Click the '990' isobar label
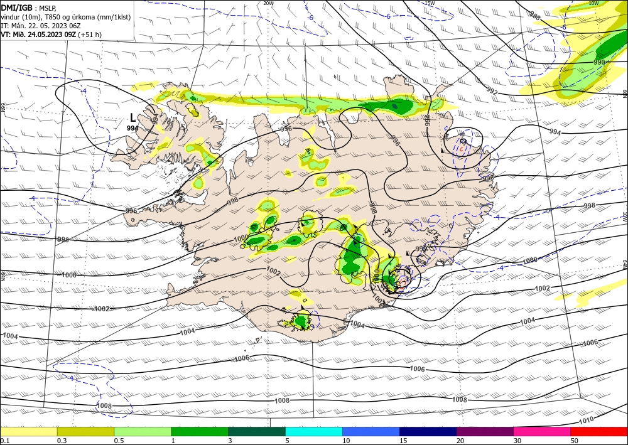The image size is (628, 445). tap(599, 62)
